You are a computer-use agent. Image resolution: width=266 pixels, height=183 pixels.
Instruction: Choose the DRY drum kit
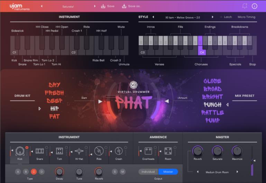(x=54, y=85)
